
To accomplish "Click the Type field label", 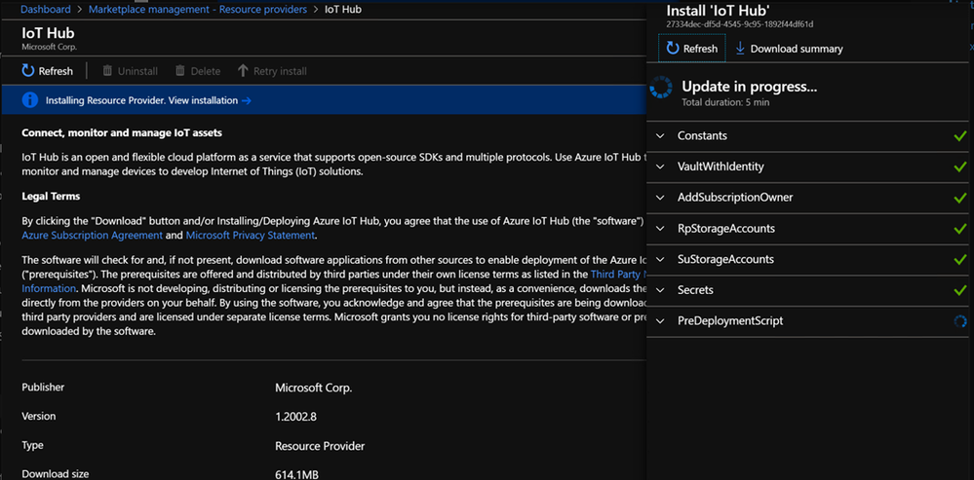I will 32,445.
